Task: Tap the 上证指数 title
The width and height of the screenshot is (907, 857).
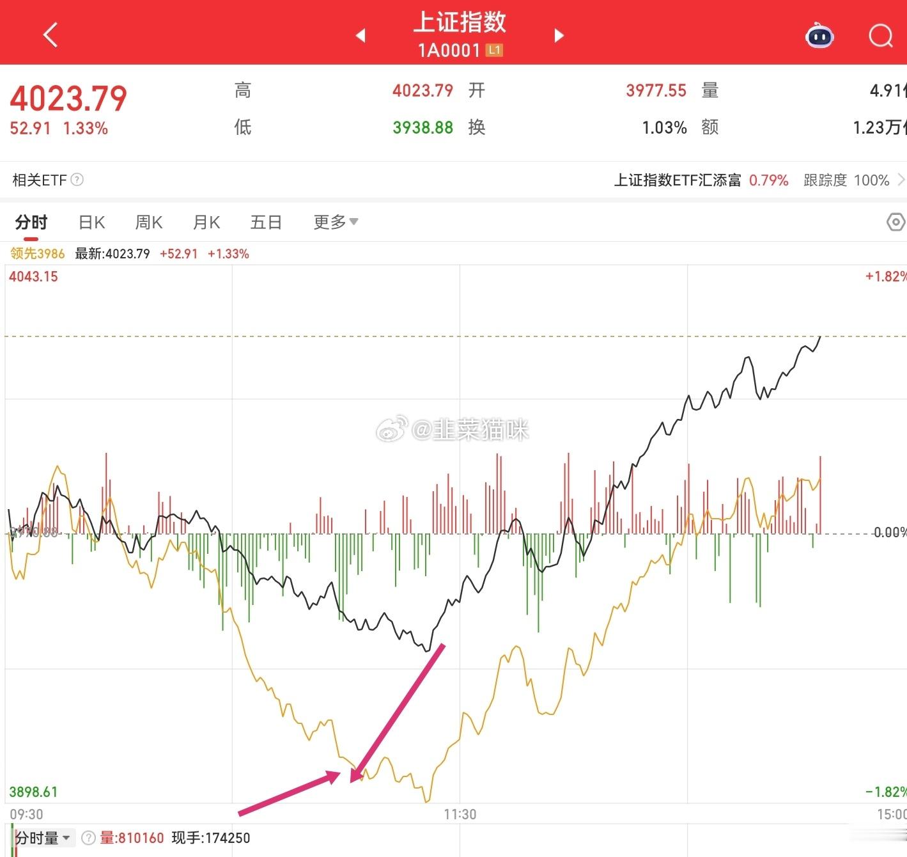Action: click(x=460, y=22)
